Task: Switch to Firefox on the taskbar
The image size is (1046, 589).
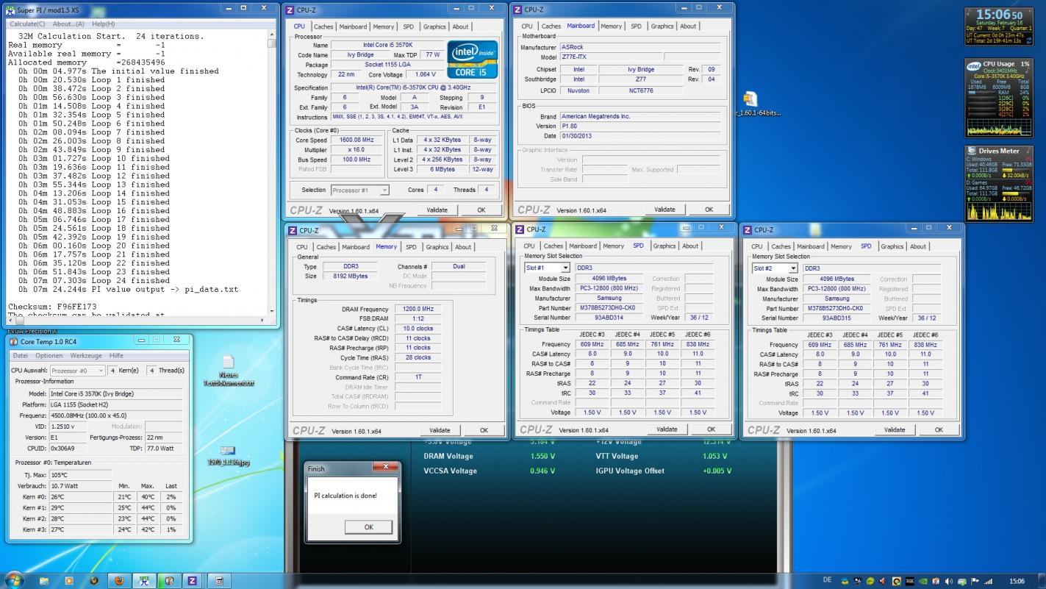Action: pos(118,580)
